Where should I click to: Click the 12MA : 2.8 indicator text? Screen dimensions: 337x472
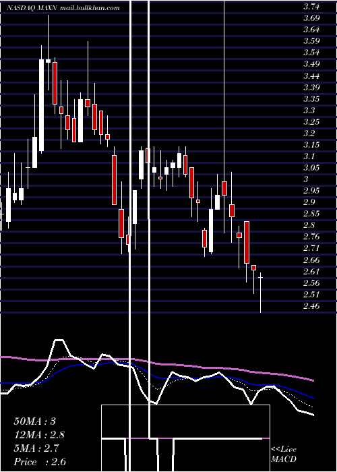point(39,435)
